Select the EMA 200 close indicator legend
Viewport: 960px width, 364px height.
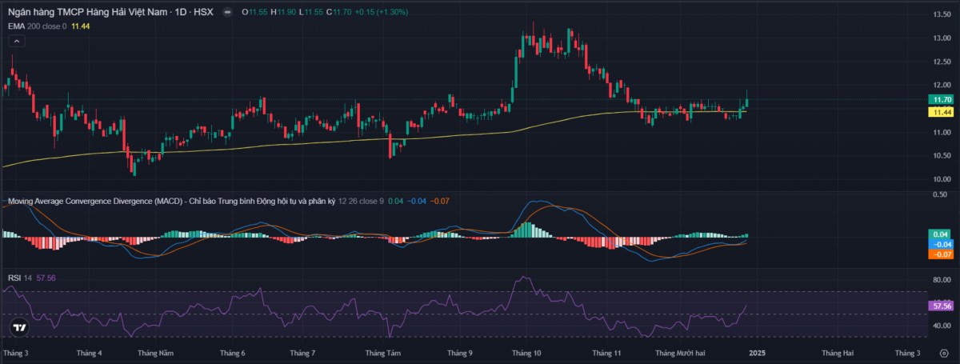point(38,26)
